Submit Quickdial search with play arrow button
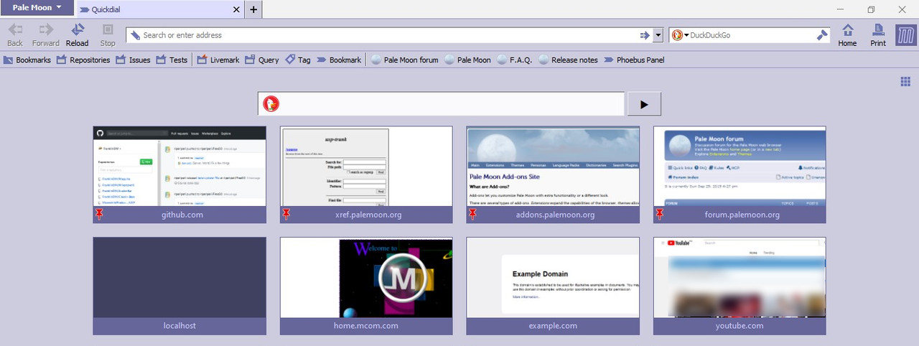Image resolution: width=919 pixels, height=346 pixels. (x=644, y=104)
